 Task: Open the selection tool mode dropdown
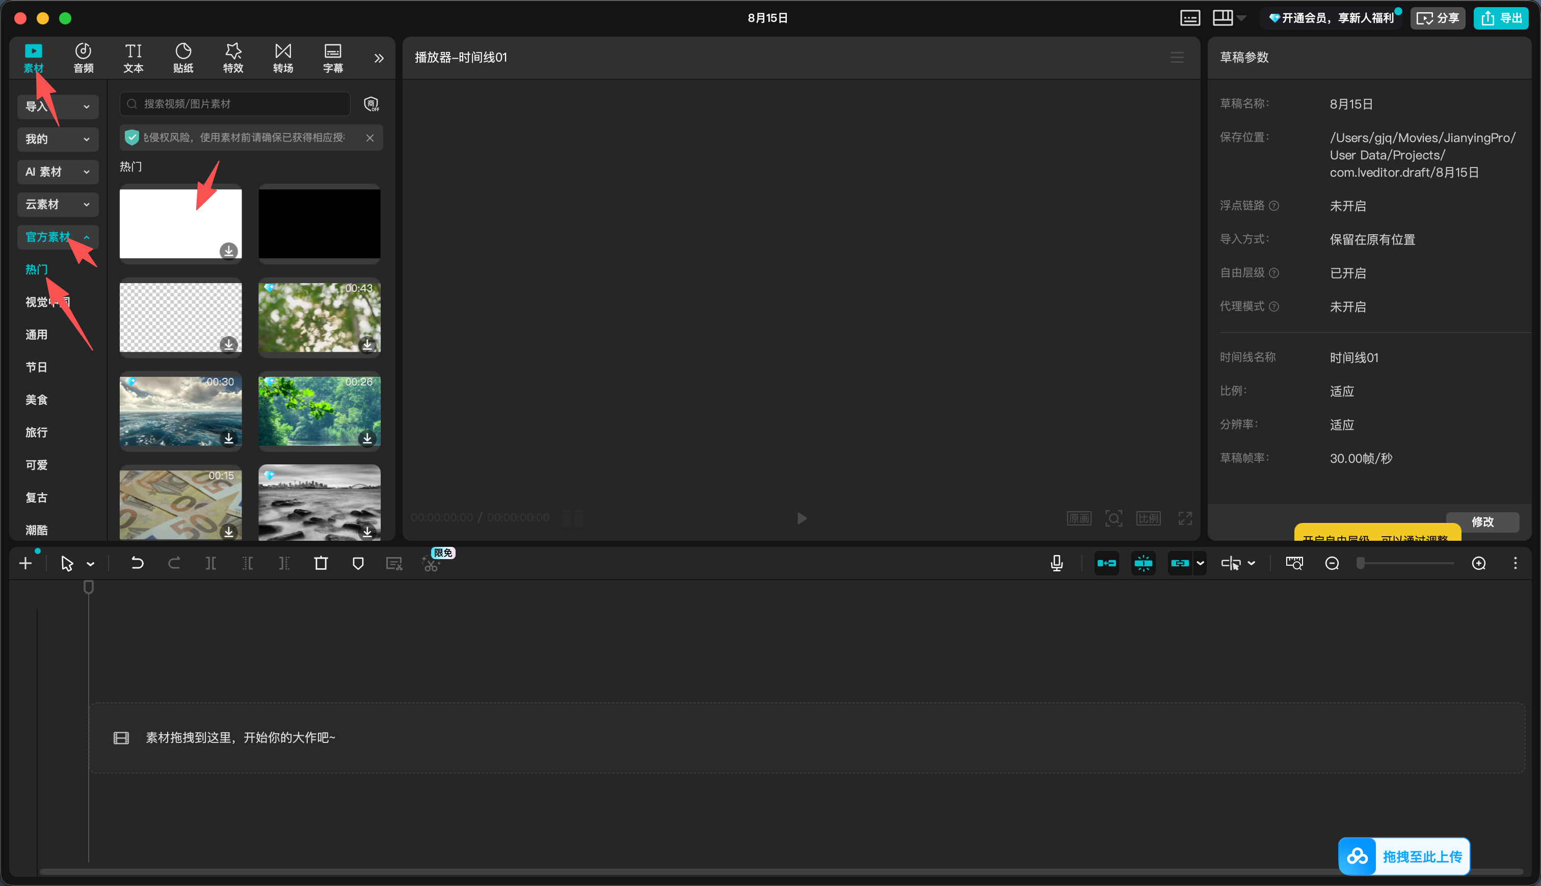tap(90, 564)
